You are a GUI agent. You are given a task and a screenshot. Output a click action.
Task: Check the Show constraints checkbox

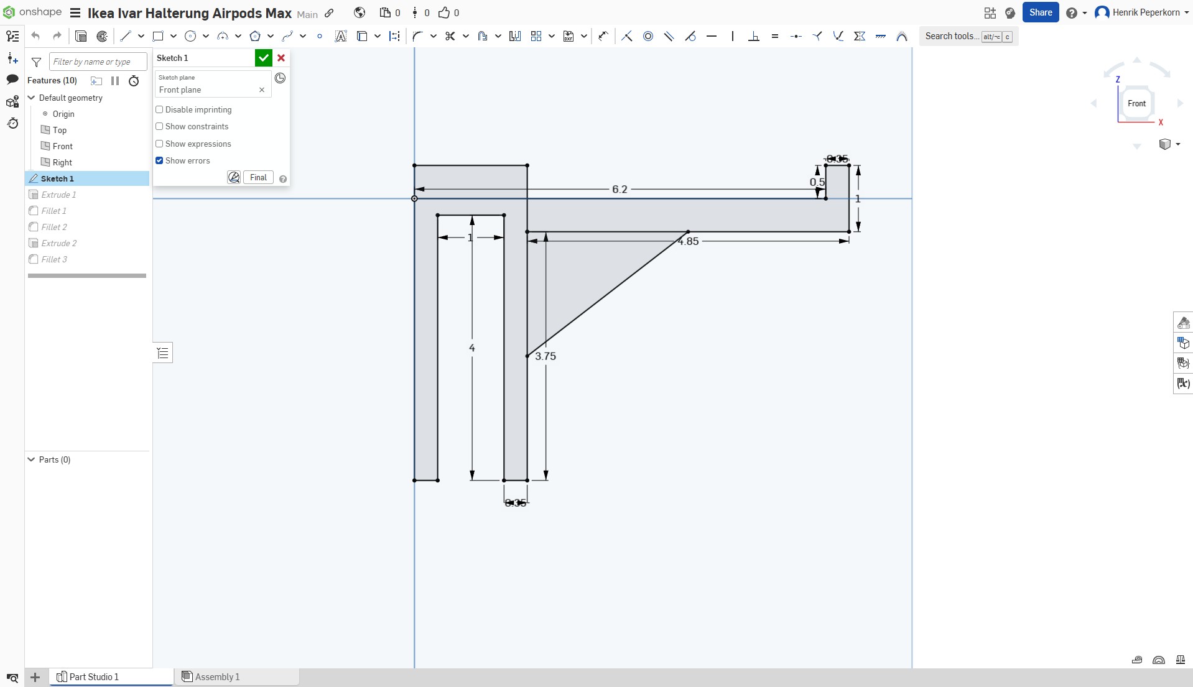[x=160, y=126]
